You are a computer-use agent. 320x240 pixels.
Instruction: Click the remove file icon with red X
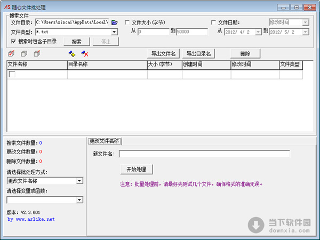tap(85, 54)
